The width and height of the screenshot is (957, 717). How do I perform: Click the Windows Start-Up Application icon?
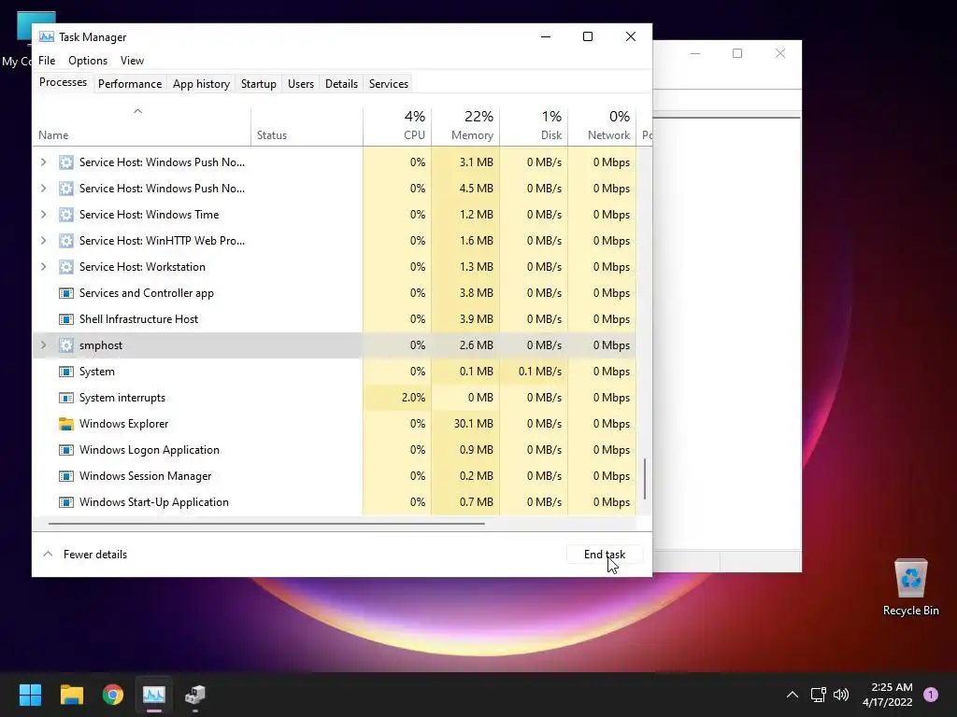(66, 502)
